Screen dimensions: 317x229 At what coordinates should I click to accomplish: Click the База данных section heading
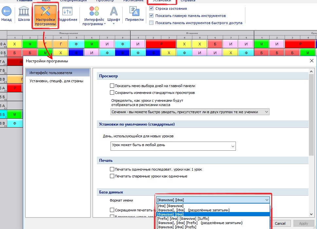[x=111, y=192]
